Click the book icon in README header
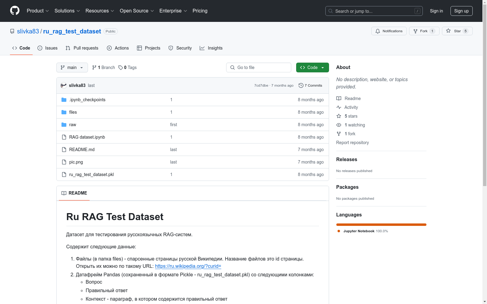The height and width of the screenshot is (304, 487). [x=64, y=193]
